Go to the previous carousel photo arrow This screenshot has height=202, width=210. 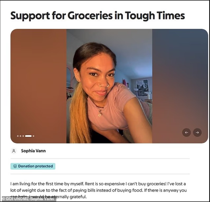tap(187, 133)
